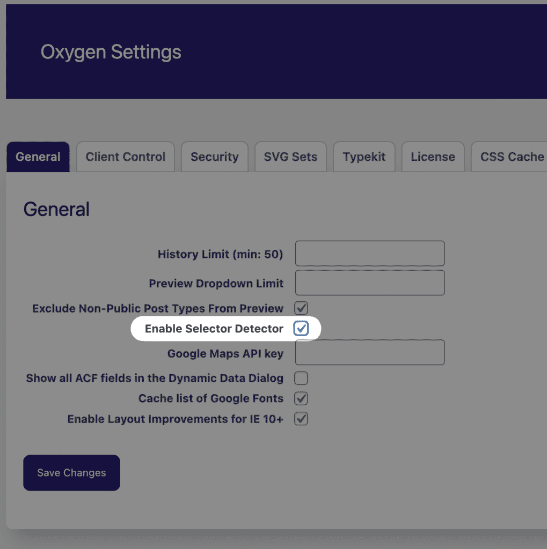Open the General tab
Screen dimensions: 547x549
pos(38,157)
